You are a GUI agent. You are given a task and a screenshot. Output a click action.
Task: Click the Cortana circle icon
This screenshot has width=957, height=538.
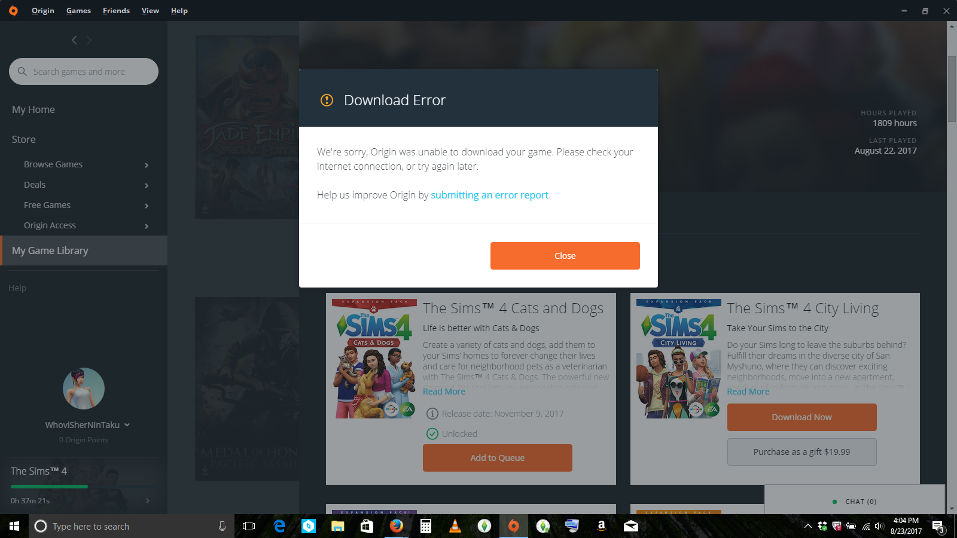pos(41,526)
